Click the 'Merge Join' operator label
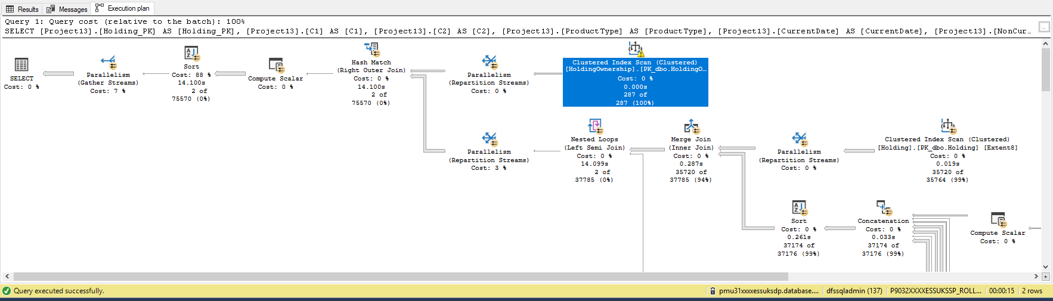Viewport: 1053px width, 301px height. point(691,139)
